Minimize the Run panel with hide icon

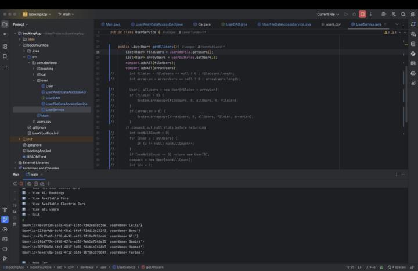pos(403,174)
